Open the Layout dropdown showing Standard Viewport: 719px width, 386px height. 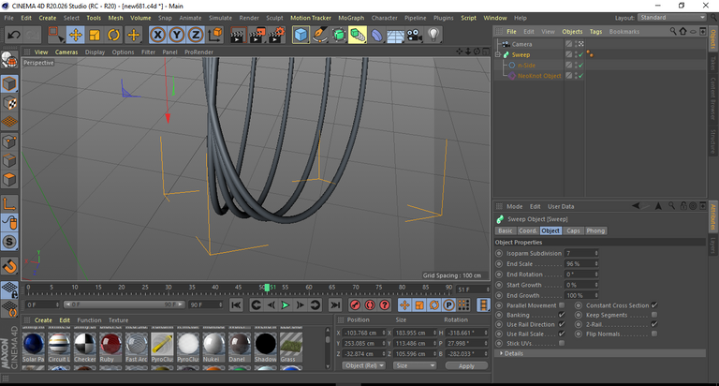672,18
